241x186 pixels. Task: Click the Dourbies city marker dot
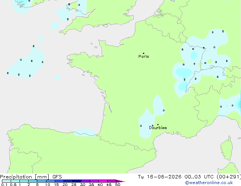click(x=158, y=125)
